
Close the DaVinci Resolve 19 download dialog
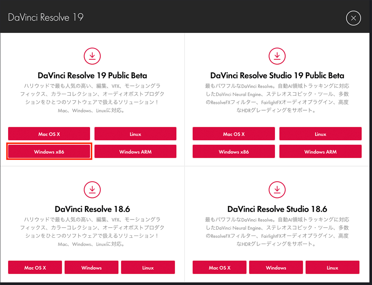click(x=353, y=18)
